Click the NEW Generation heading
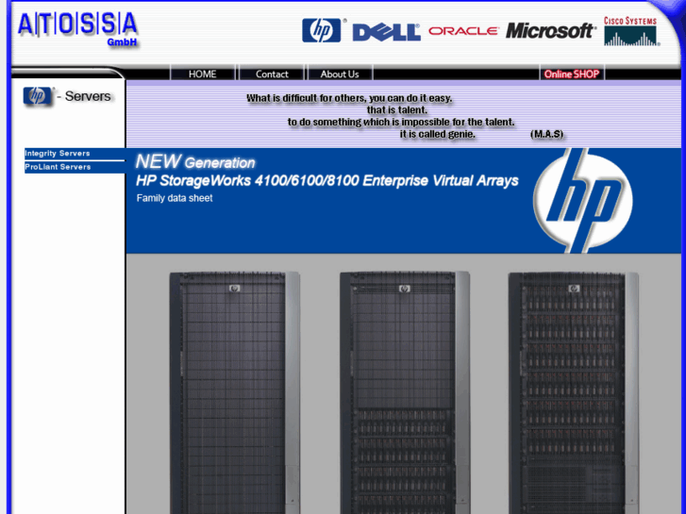Screen dimensions: 686x514 pyautogui.click(x=195, y=162)
